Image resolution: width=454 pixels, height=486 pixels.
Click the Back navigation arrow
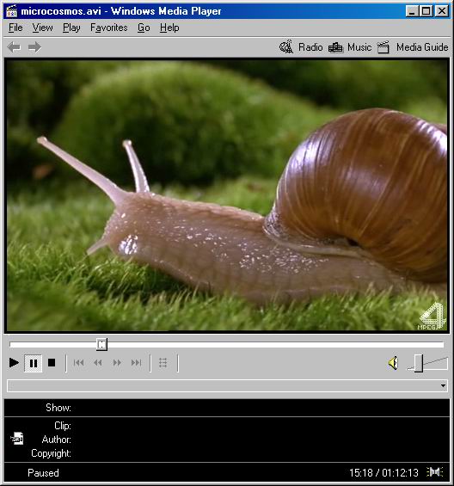[14, 47]
